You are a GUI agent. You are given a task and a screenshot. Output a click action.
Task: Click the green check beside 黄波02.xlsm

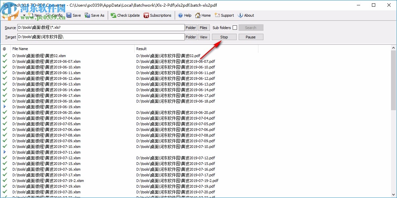pos(5,55)
